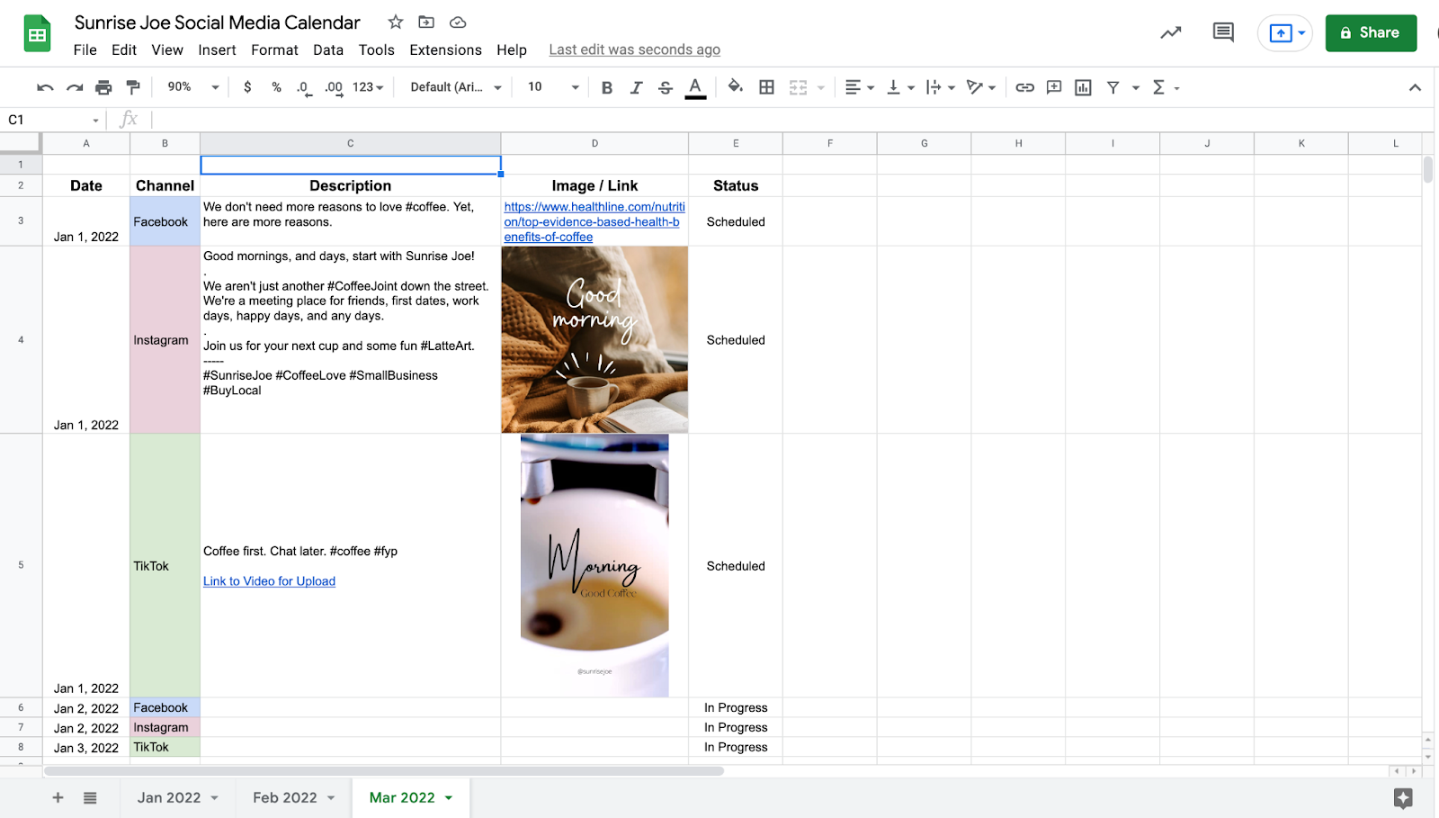1439x818 pixels.
Task: Open the File menu
Action: tap(85, 50)
